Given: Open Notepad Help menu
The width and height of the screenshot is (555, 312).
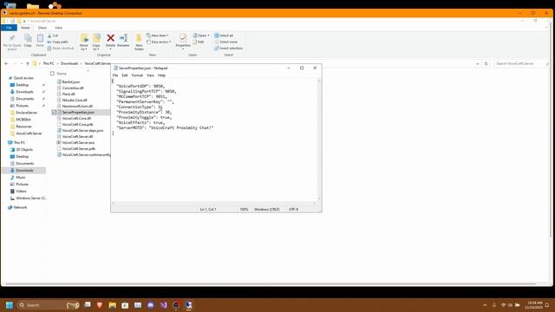Looking at the screenshot, I should (161, 75).
